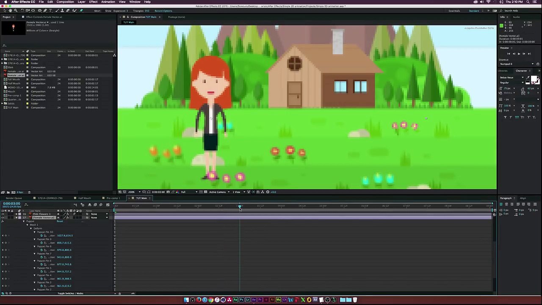Click the Motion Blur enable icon
The image size is (542, 305).
point(101,205)
